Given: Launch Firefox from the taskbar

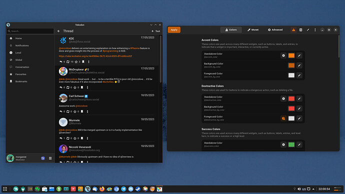Looking at the screenshot, I should tap(102, 189).
